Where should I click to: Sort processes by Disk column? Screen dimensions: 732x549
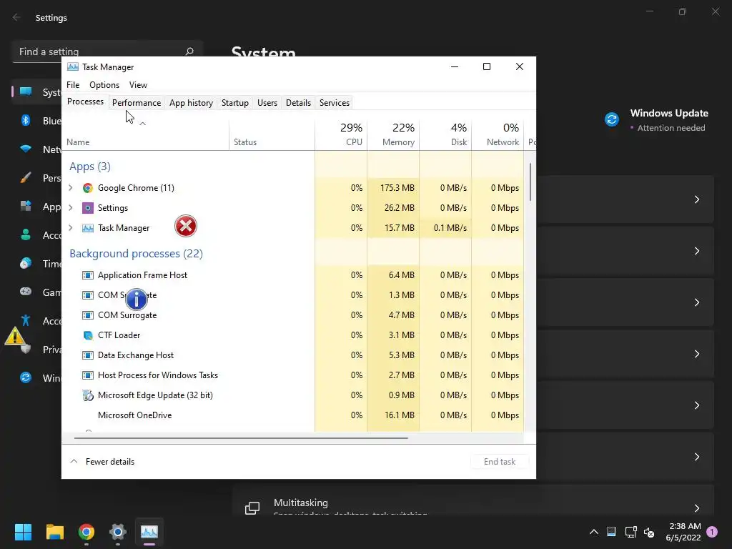[x=446, y=134]
